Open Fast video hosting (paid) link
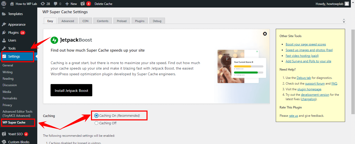 (x=302, y=56)
